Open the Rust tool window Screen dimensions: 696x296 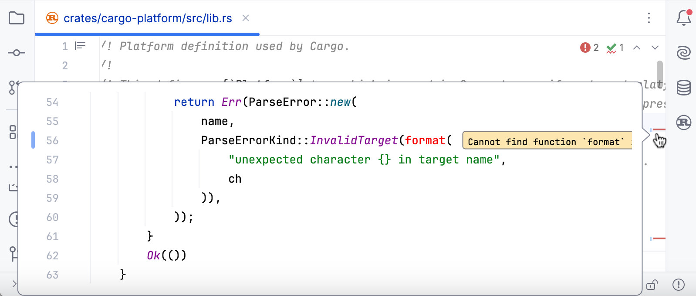pyautogui.click(x=683, y=122)
